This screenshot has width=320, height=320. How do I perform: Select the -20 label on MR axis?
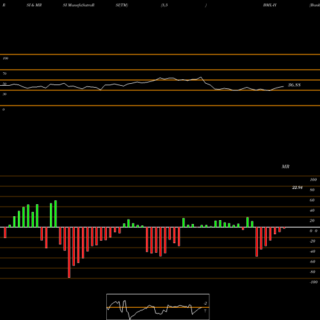(x=312, y=241)
